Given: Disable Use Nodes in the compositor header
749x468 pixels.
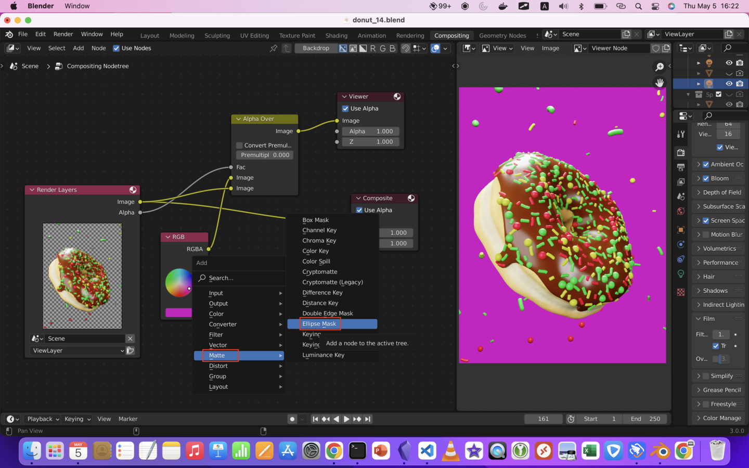Looking at the screenshot, I should (x=116, y=48).
